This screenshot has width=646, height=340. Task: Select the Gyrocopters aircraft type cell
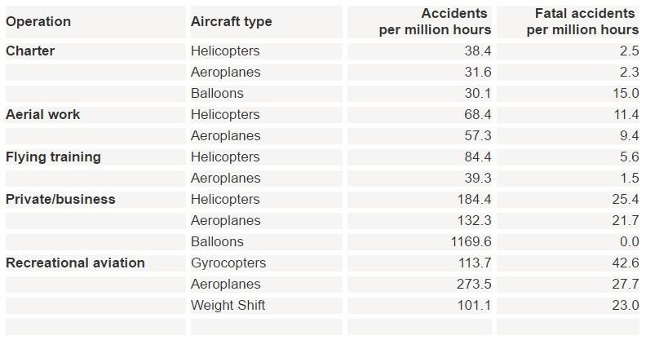tap(228, 263)
